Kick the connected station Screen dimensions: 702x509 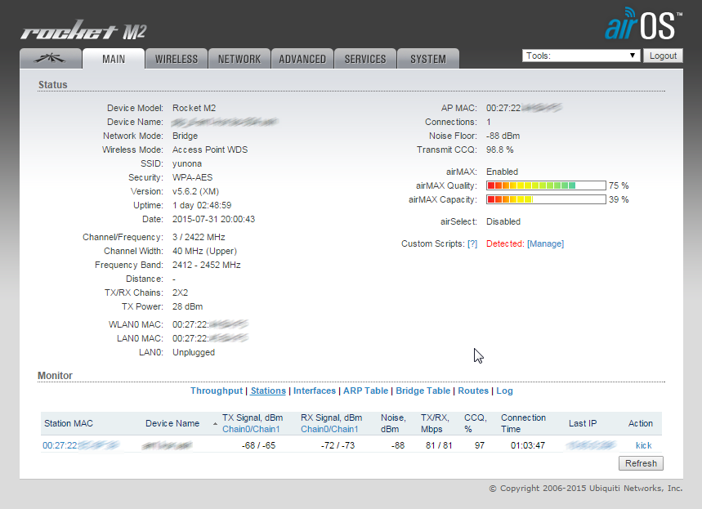click(x=643, y=445)
